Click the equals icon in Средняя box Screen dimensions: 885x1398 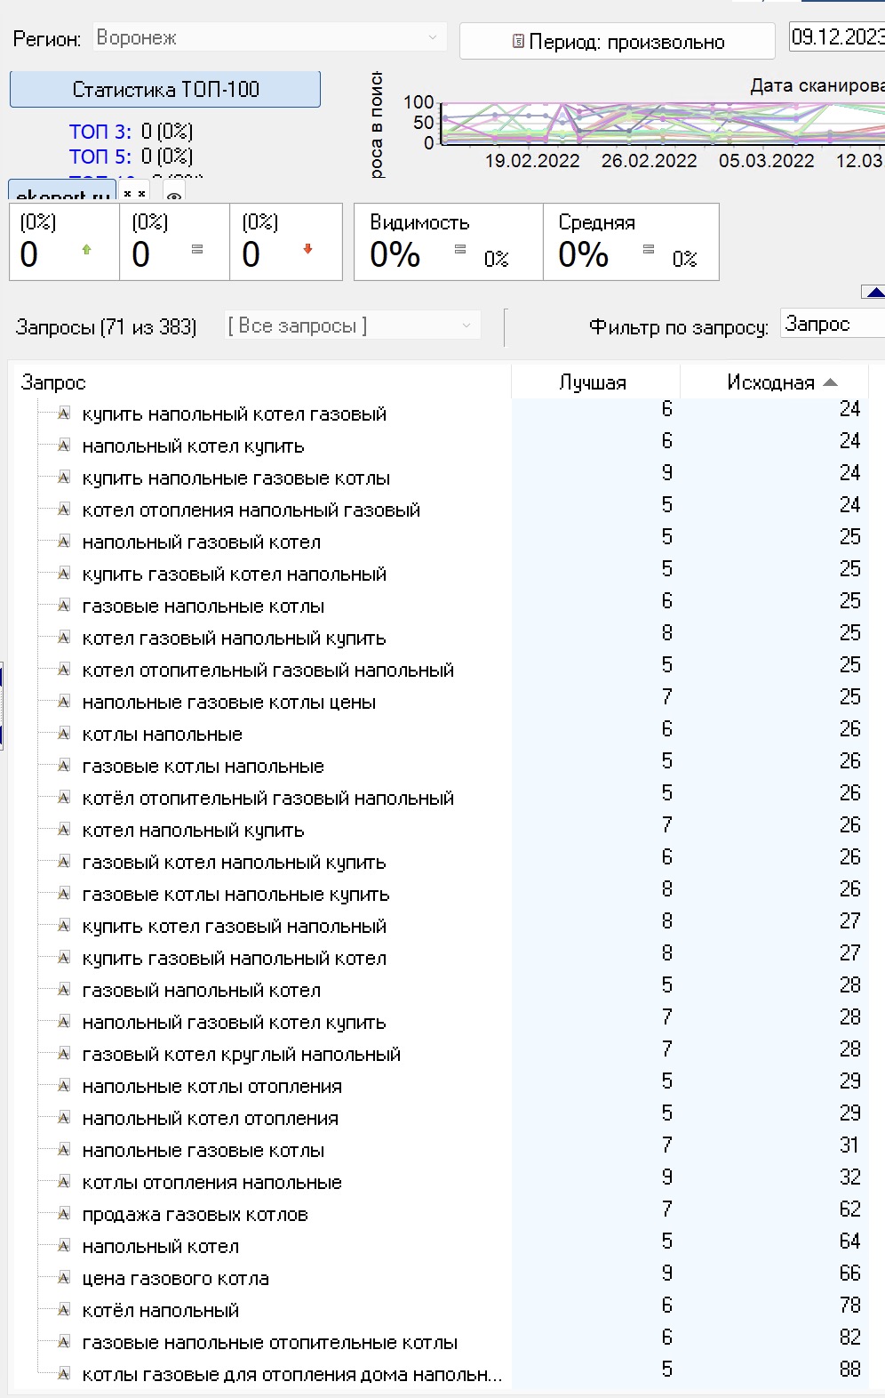pos(649,250)
